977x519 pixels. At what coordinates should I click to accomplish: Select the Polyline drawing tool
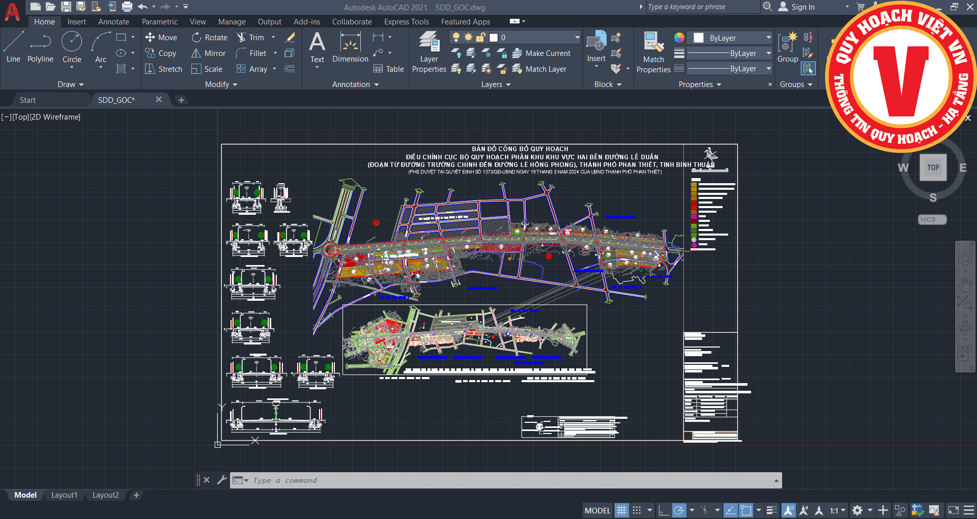coord(40,47)
